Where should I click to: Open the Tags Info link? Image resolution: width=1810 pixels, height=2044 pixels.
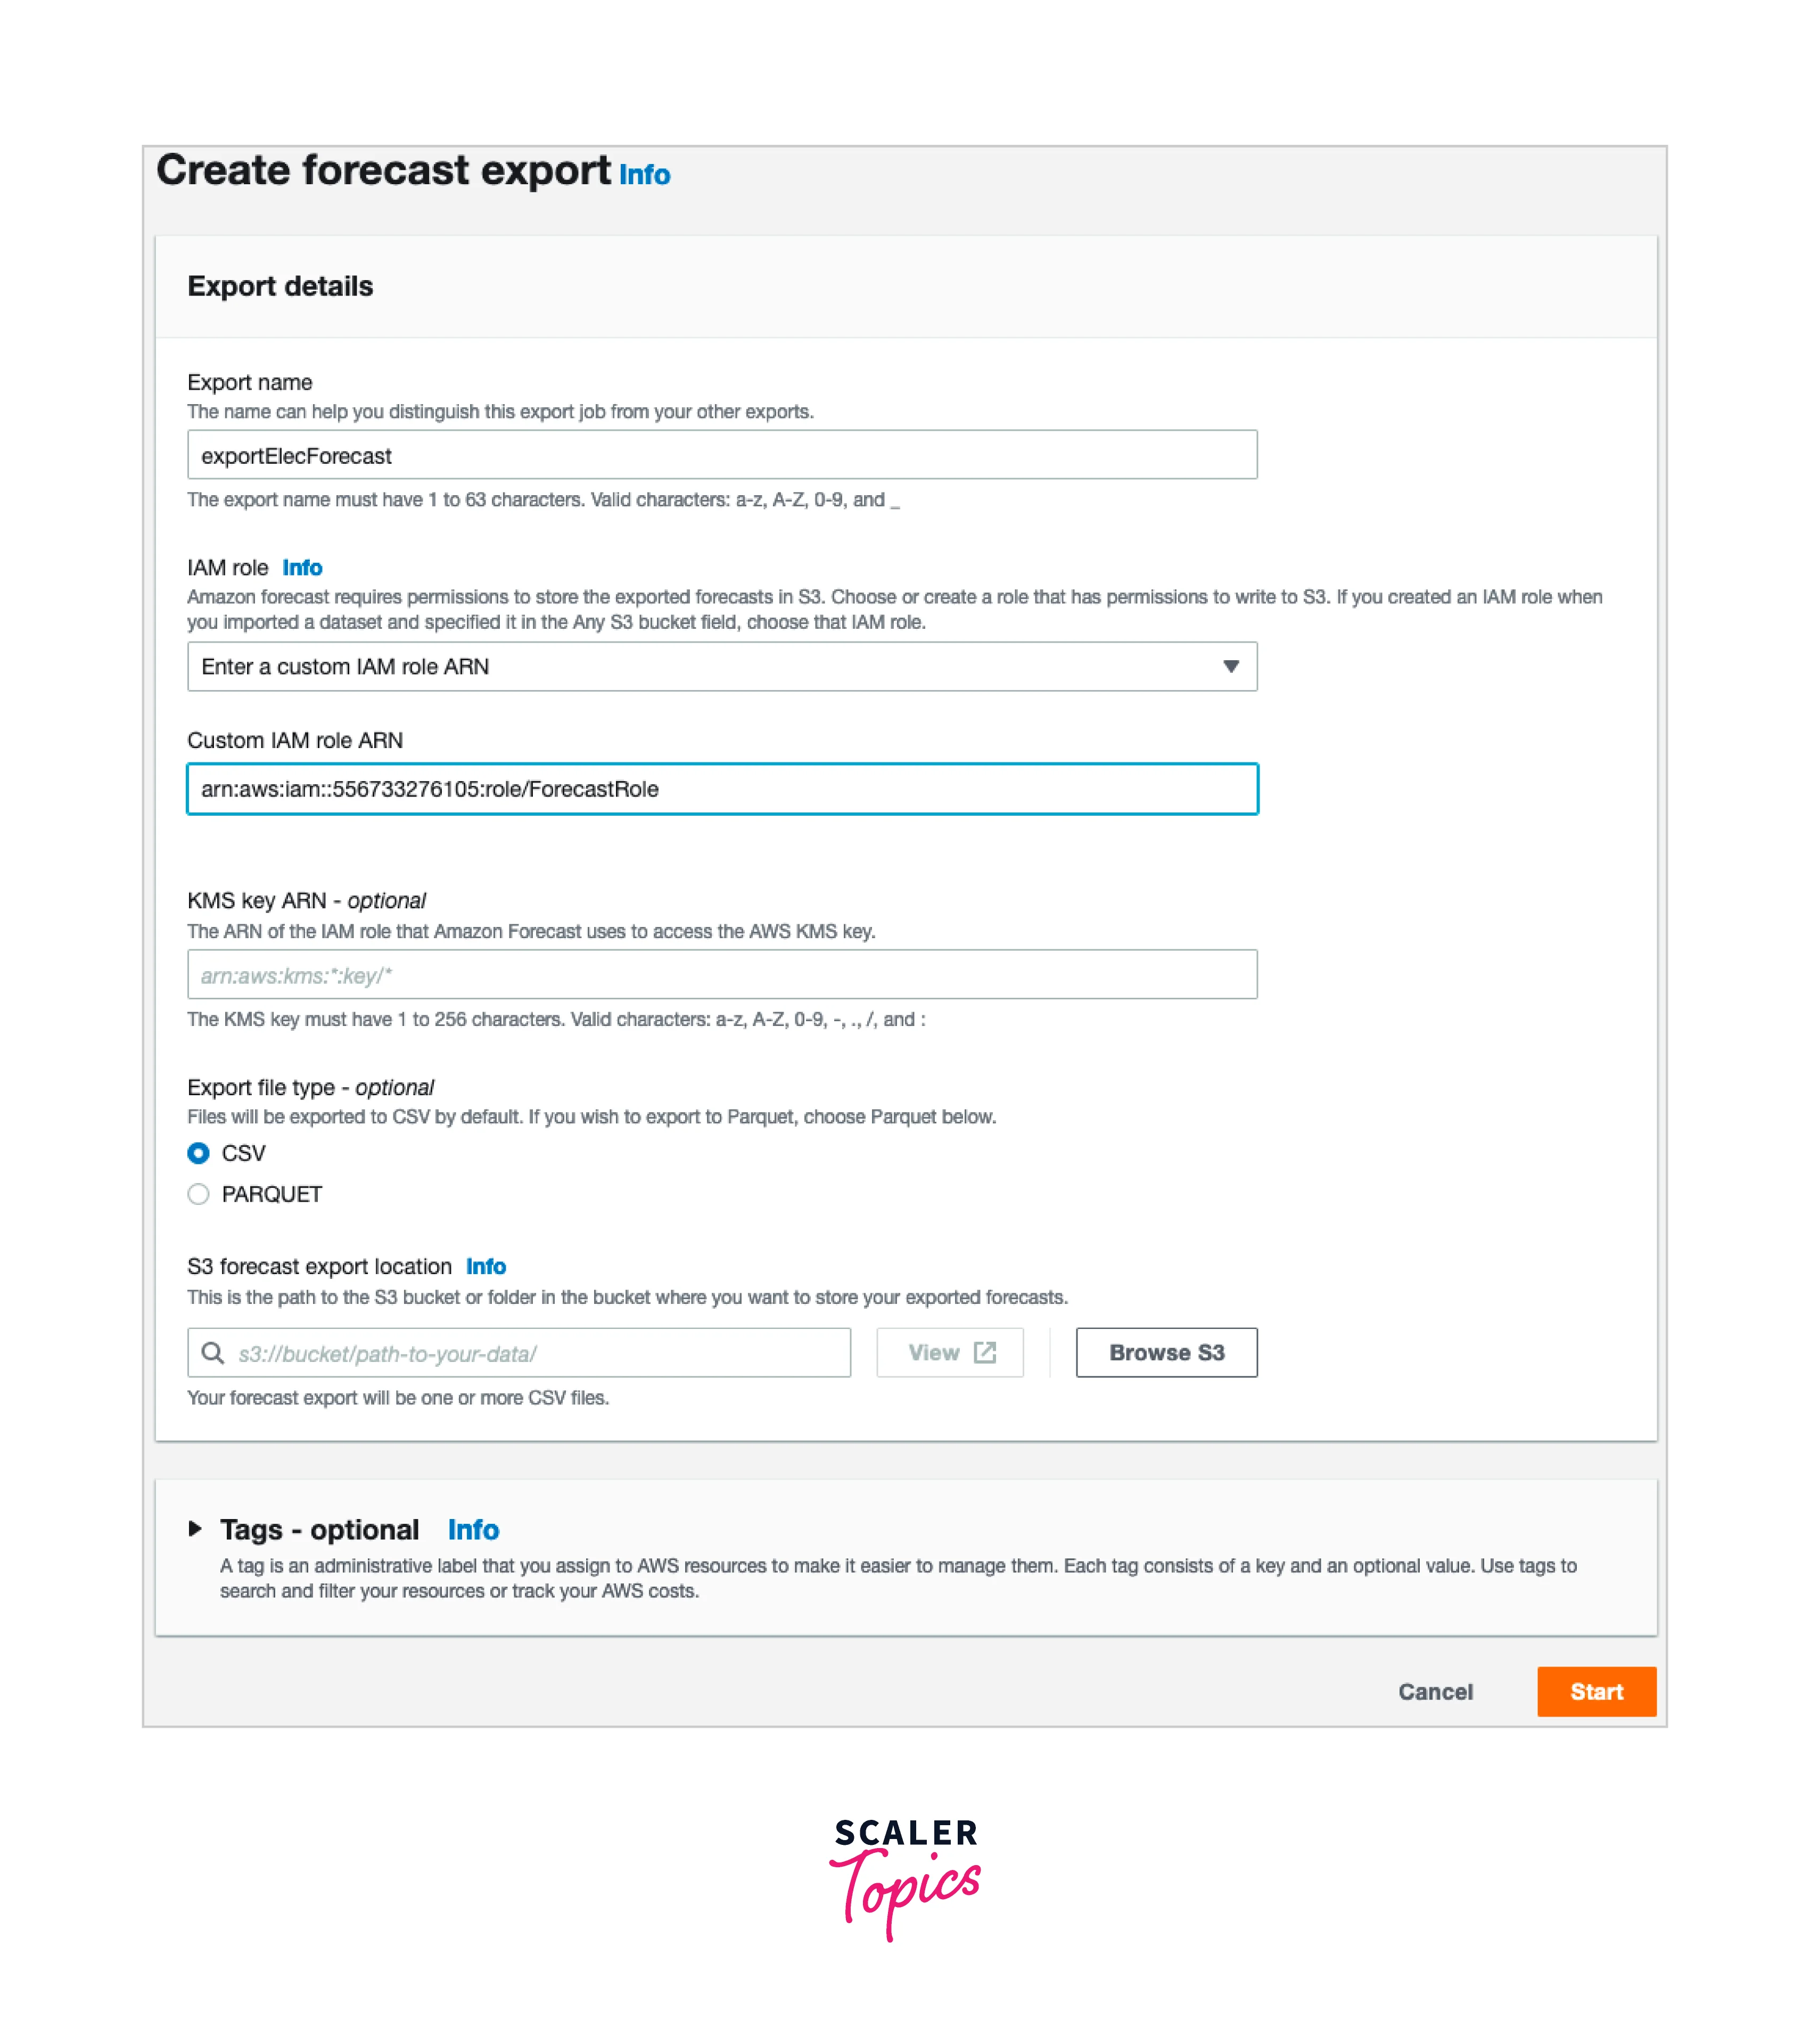(x=473, y=1530)
